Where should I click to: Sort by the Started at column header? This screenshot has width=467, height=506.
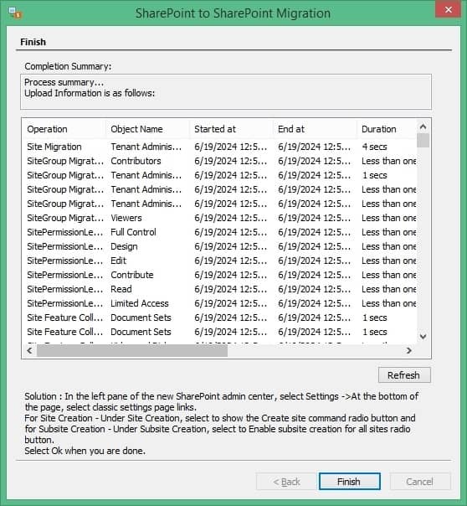point(231,129)
